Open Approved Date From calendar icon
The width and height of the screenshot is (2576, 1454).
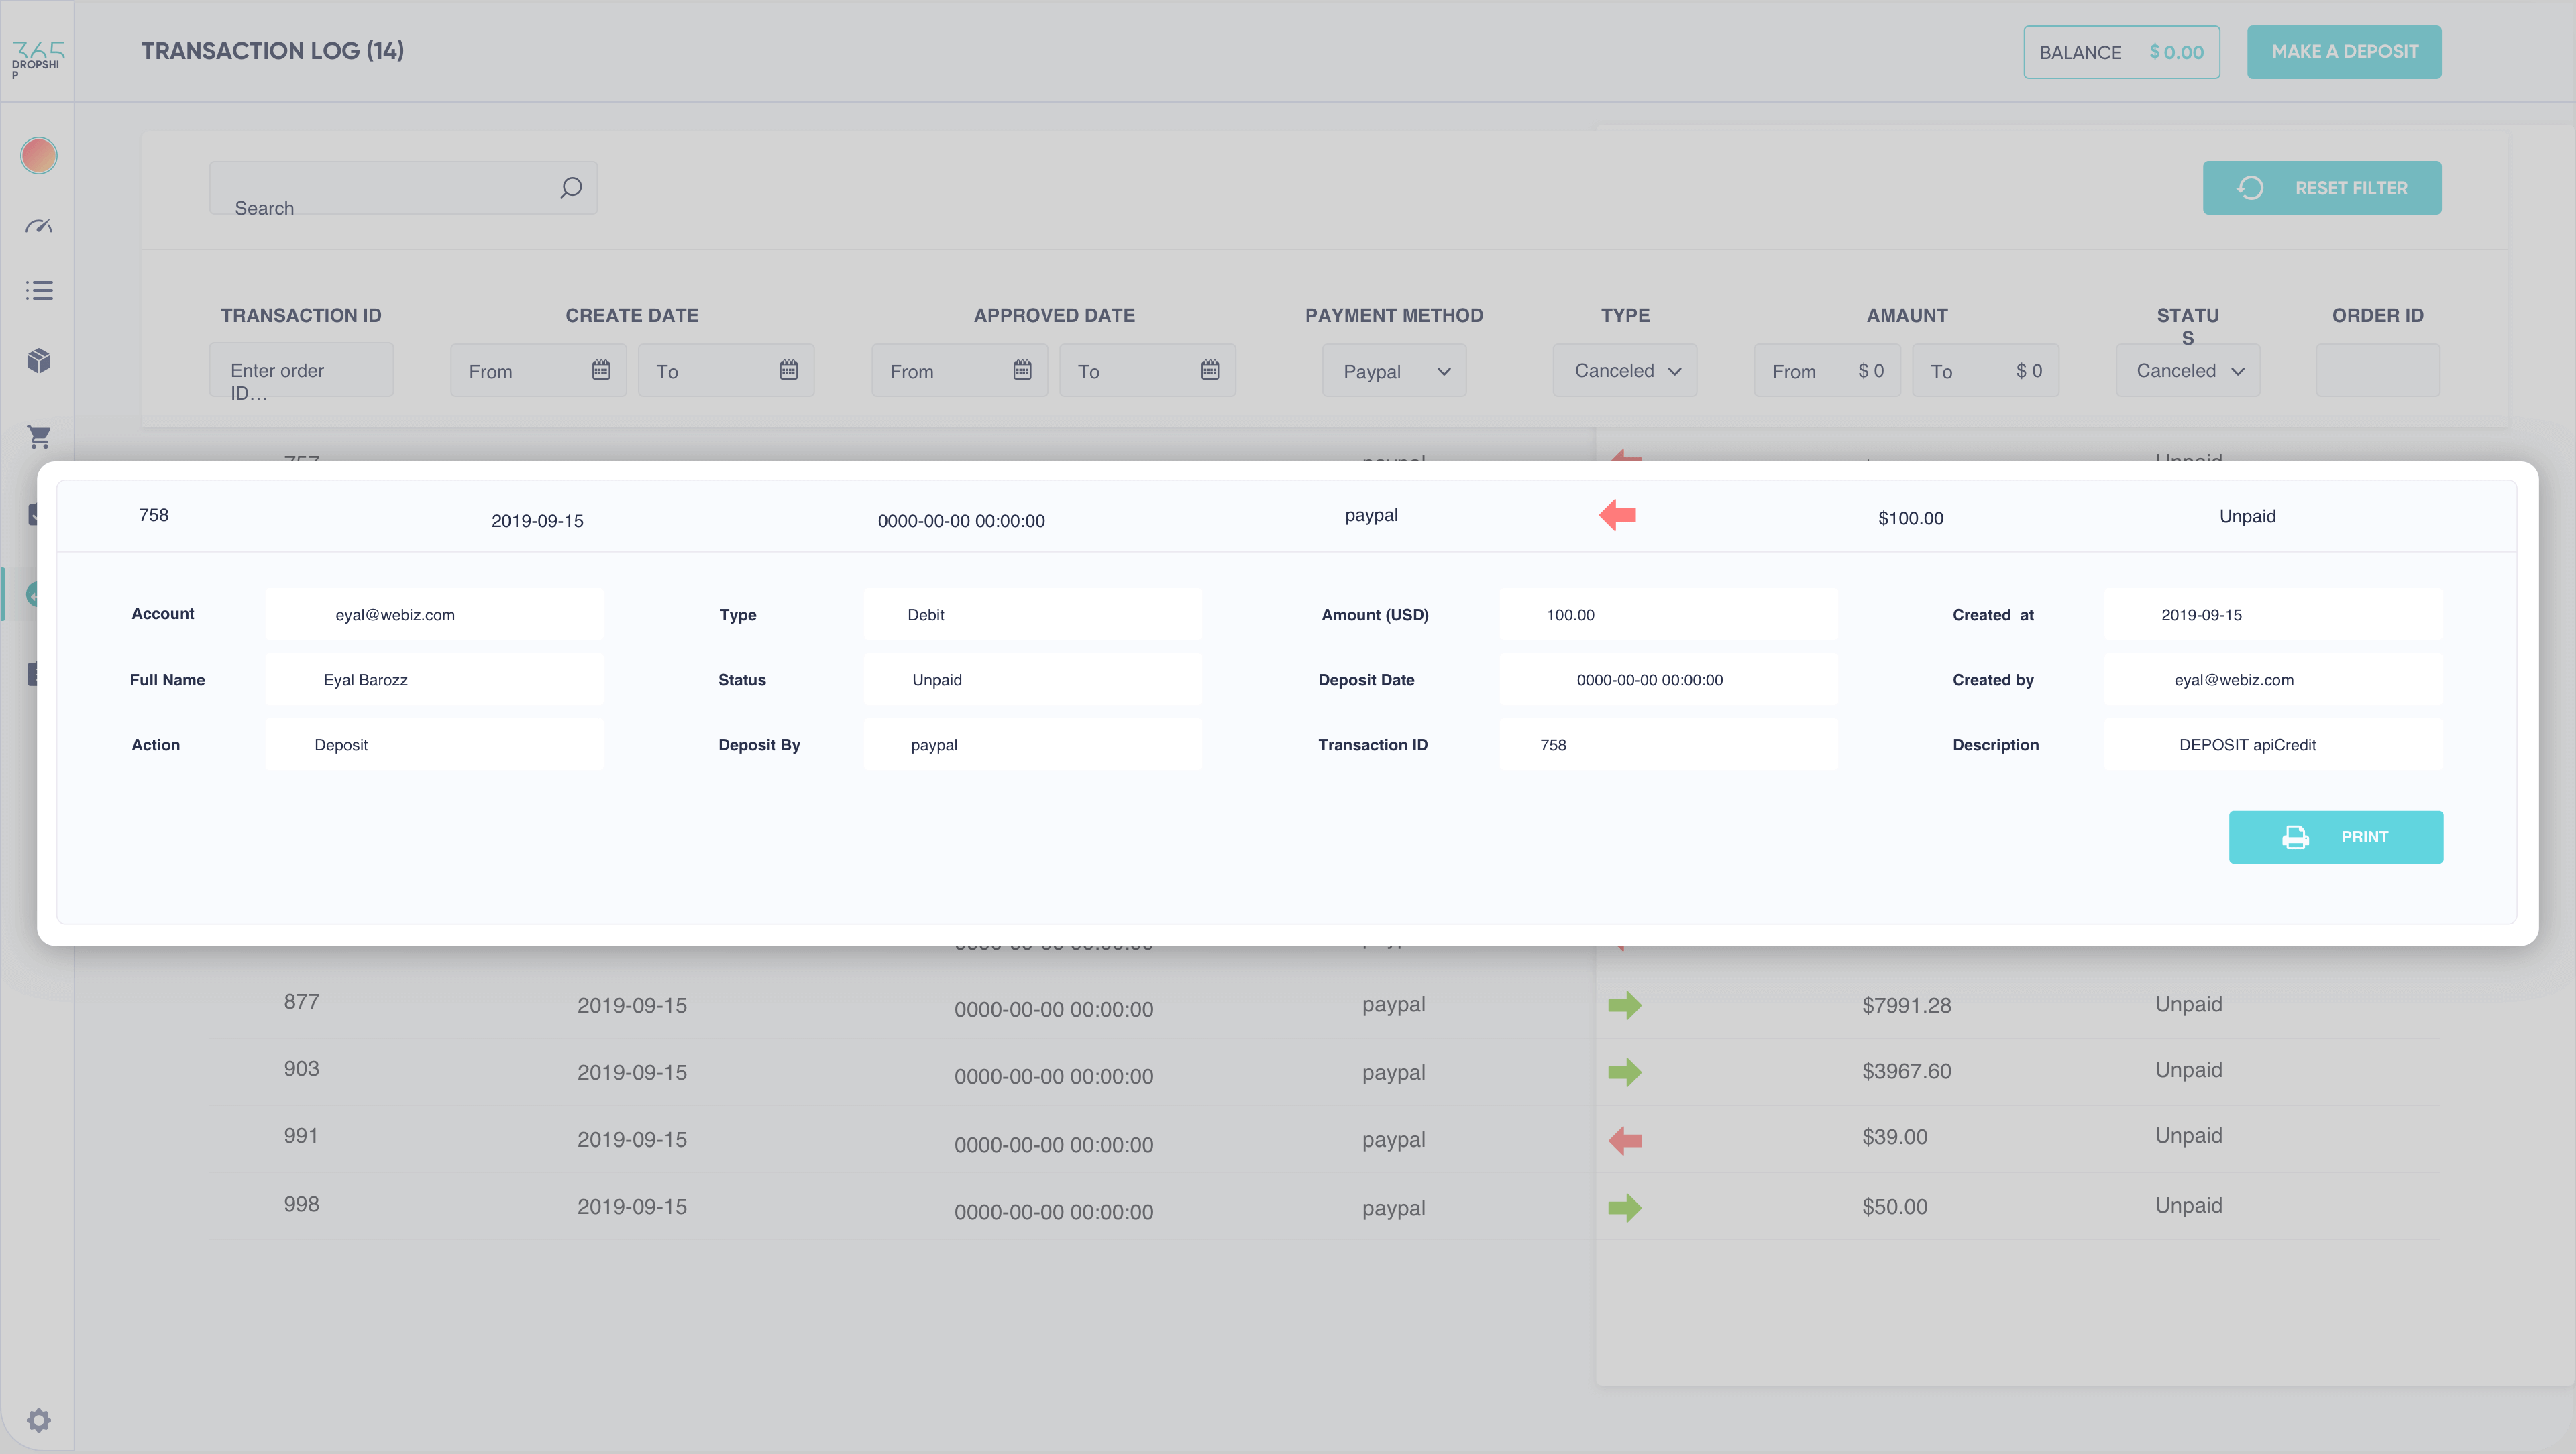(1022, 370)
